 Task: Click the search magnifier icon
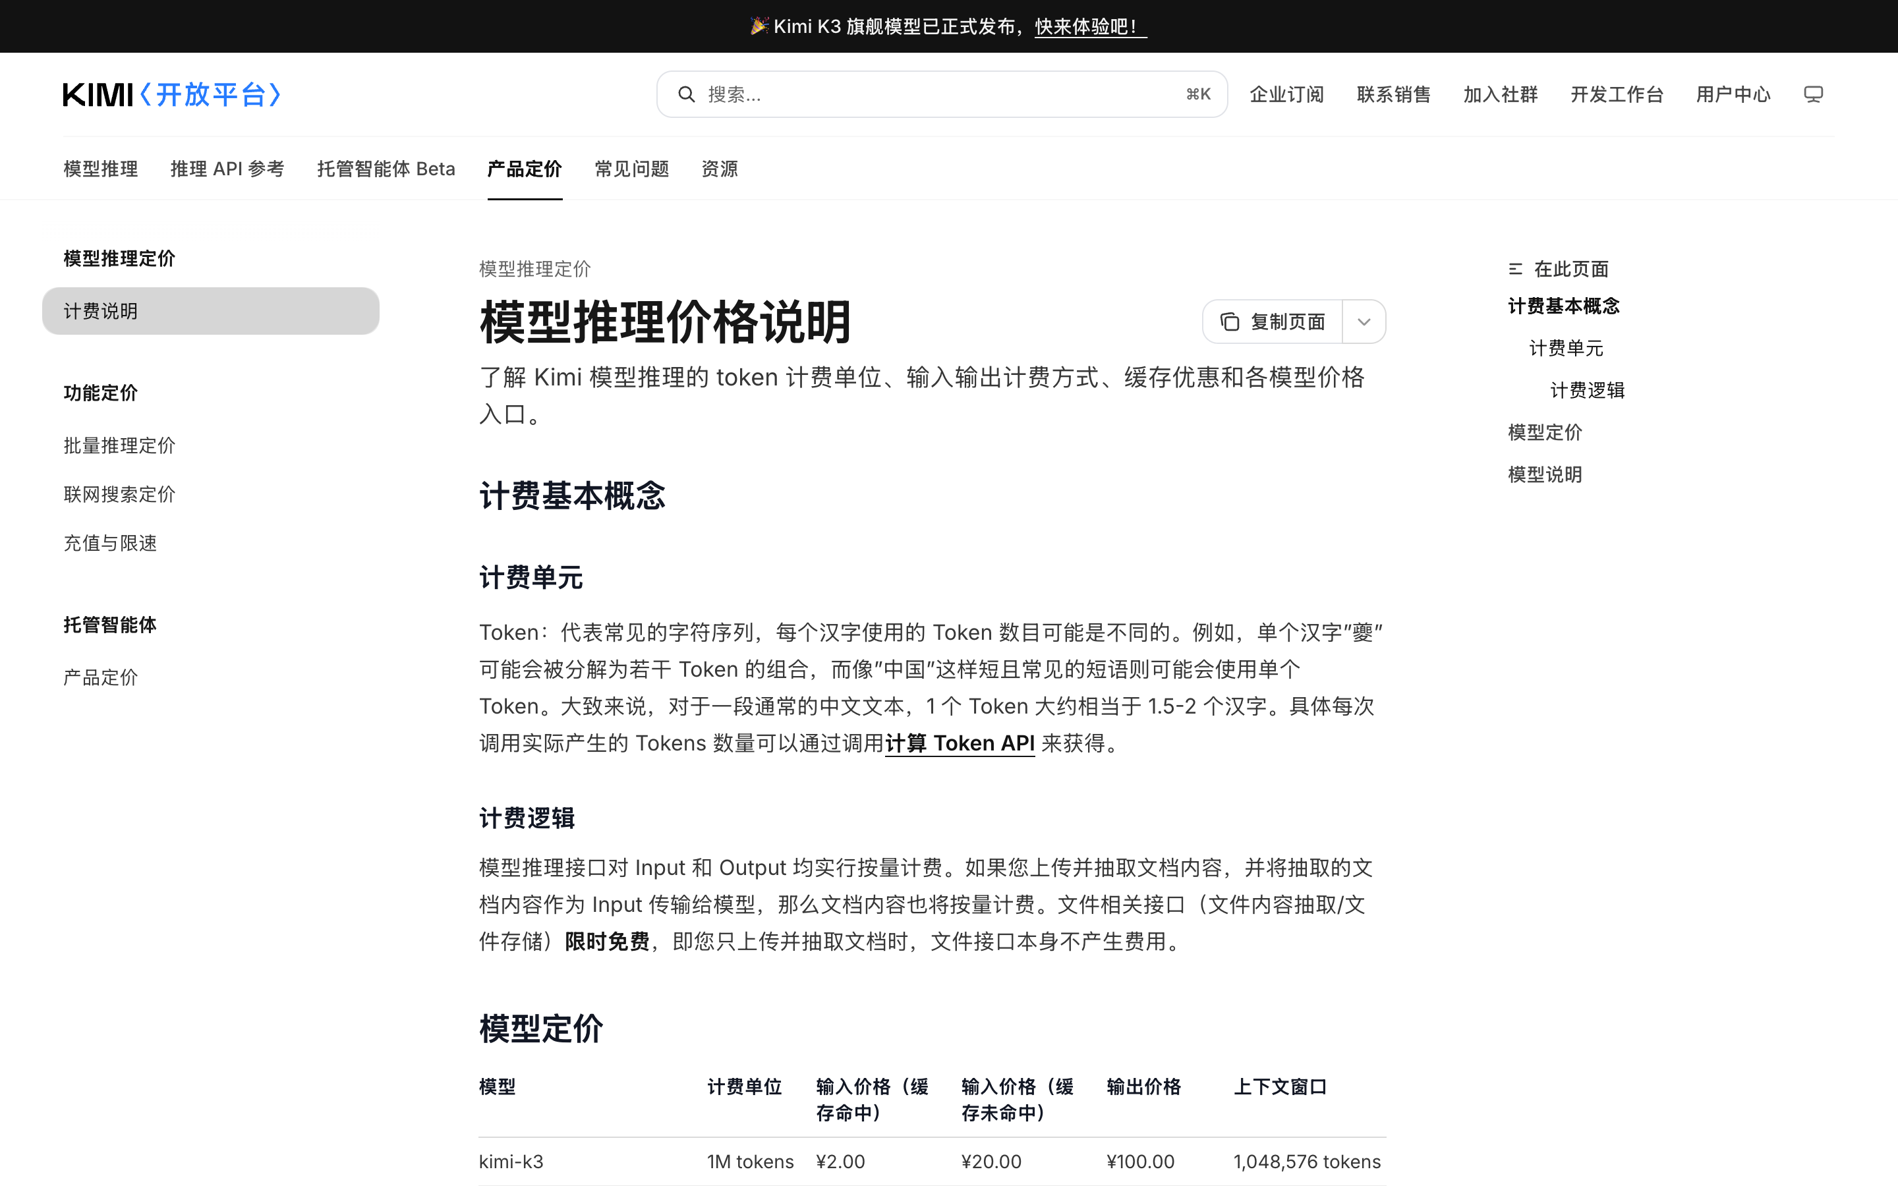[686, 94]
